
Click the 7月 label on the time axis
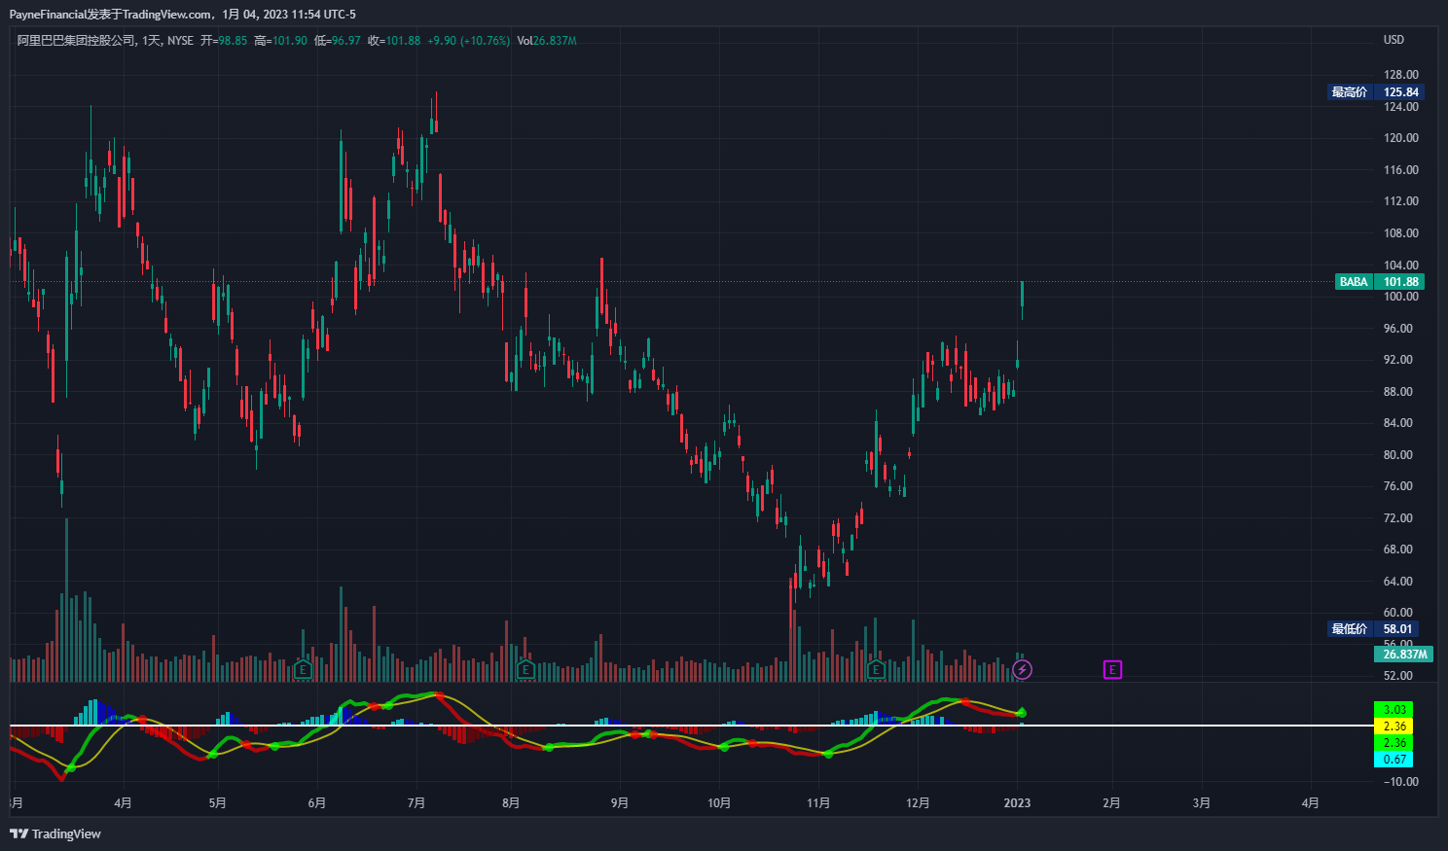coord(416,803)
